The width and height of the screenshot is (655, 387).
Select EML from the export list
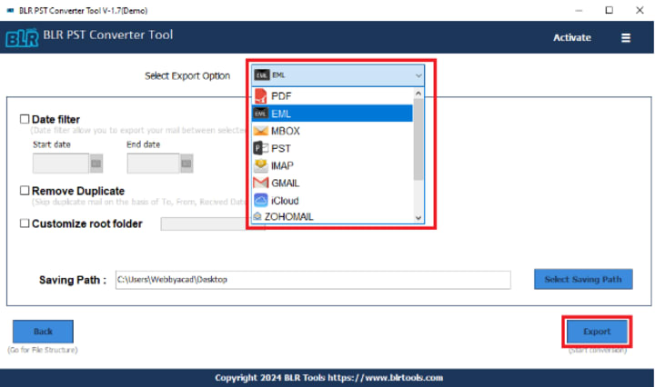coord(332,114)
